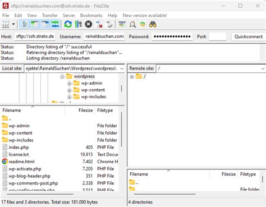Viewport: 266px width, 207px height.
Task: Open Remote site path dropdown
Action: [263, 68]
